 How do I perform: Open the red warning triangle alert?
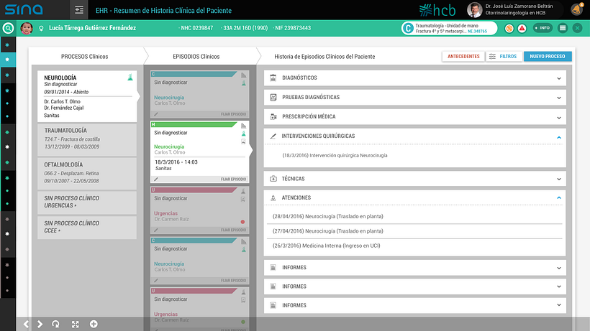click(522, 28)
